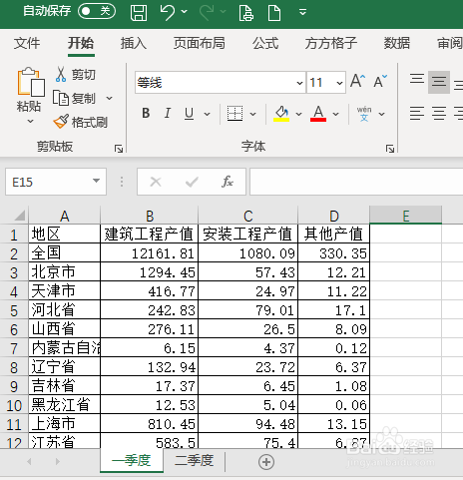Click cell containing 北京市
The height and width of the screenshot is (480, 463).
click(x=65, y=272)
